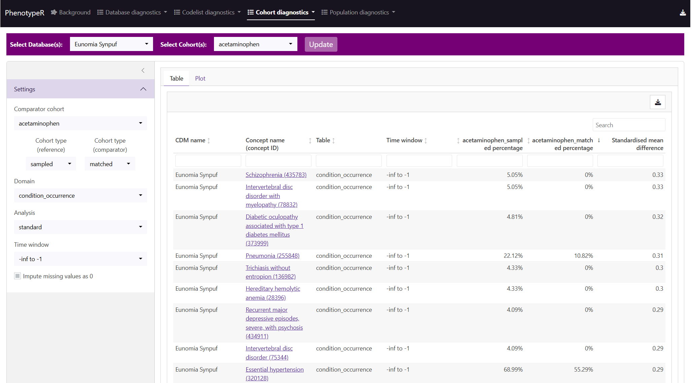Image resolution: width=693 pixels, height=383 pixels.
Task: Collapse the sidebar with left chevron
Action: coord(143,70)
